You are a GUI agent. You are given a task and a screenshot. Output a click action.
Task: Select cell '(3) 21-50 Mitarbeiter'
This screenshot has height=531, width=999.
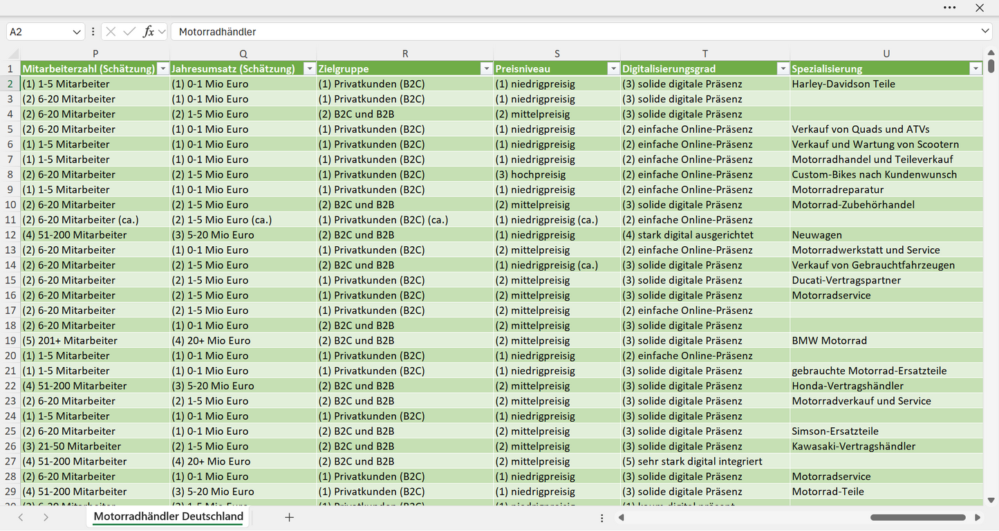[x=95, y=446]
